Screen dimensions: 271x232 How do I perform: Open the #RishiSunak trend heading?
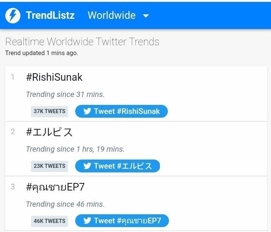pyautogui.click(x=54, y=77)
